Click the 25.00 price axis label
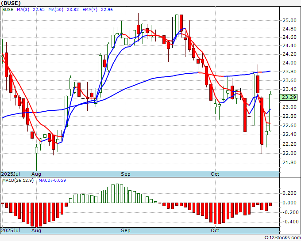The height and width of the screenshot is (241, 301). 289,20
